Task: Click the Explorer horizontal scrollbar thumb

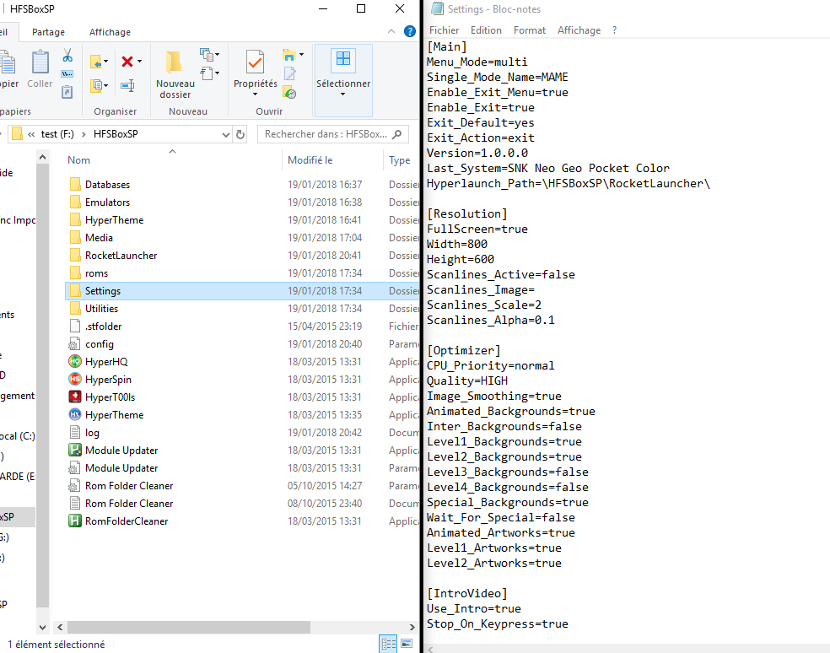Action: point(188,627)
